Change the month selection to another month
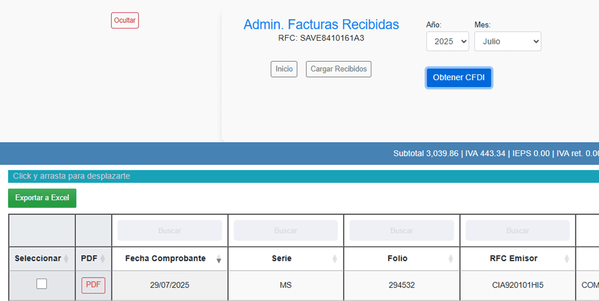The image size is (599, 301). coord(507,41)
